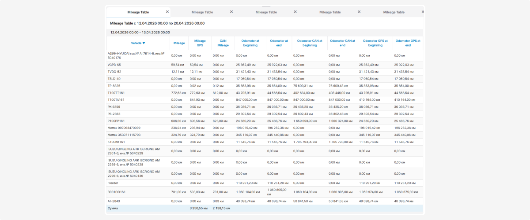This screenshot has width=530, height=220.
Task: Select the B001OO161 vehicle row
Action: 265,192
